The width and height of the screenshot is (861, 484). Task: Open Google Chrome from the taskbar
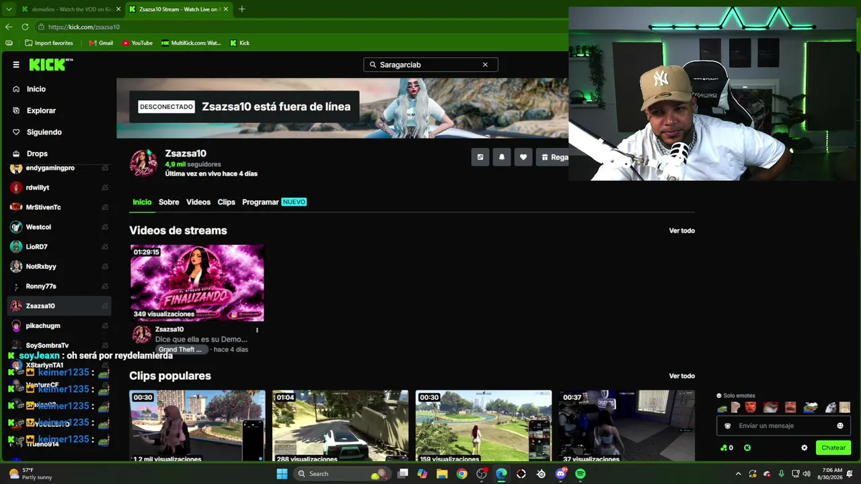[x=461, y=474]
